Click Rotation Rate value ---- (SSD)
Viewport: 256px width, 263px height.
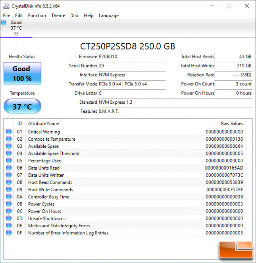click(x=233, y=75)
